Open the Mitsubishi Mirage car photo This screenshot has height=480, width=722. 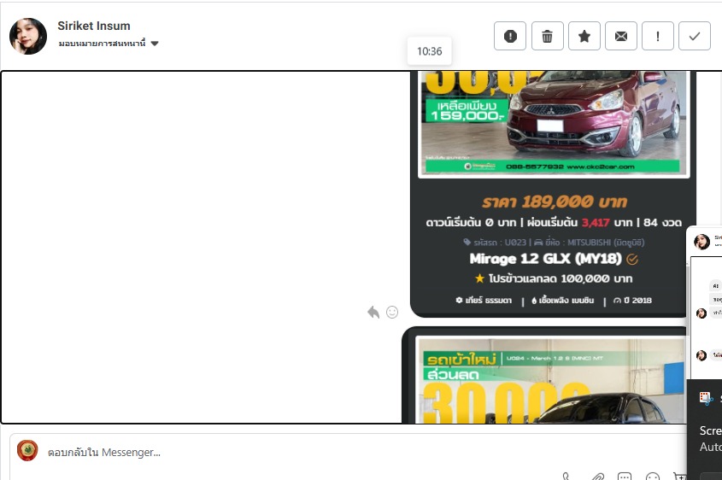553,123
